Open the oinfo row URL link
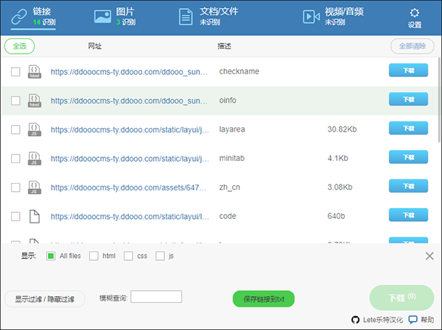The image size is (442, 330). [x=129, y=101]
